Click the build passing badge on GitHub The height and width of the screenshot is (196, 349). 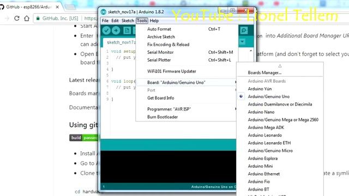pos(83,138)
